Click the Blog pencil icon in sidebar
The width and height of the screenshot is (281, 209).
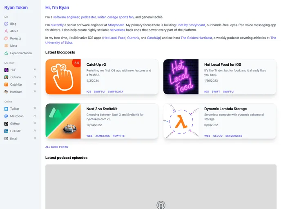pyautogui.click(x=6, y=24)
